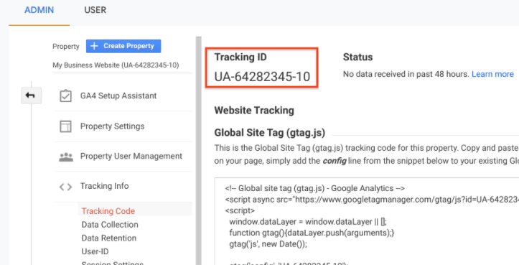Select Data Retention in the sidebar

pos(109,238)
